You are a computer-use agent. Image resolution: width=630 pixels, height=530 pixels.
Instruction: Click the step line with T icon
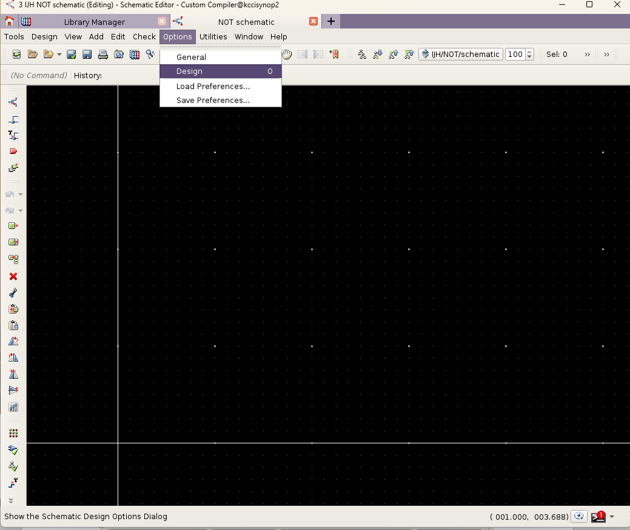tap(13, 483)
